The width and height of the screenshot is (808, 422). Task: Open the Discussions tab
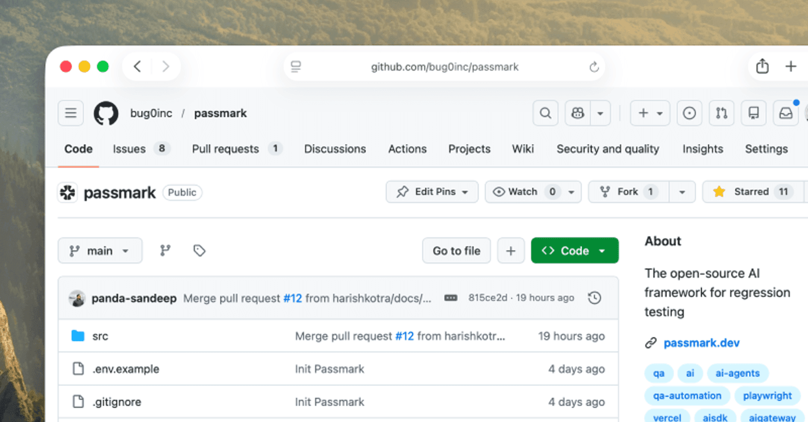[335, 149]
